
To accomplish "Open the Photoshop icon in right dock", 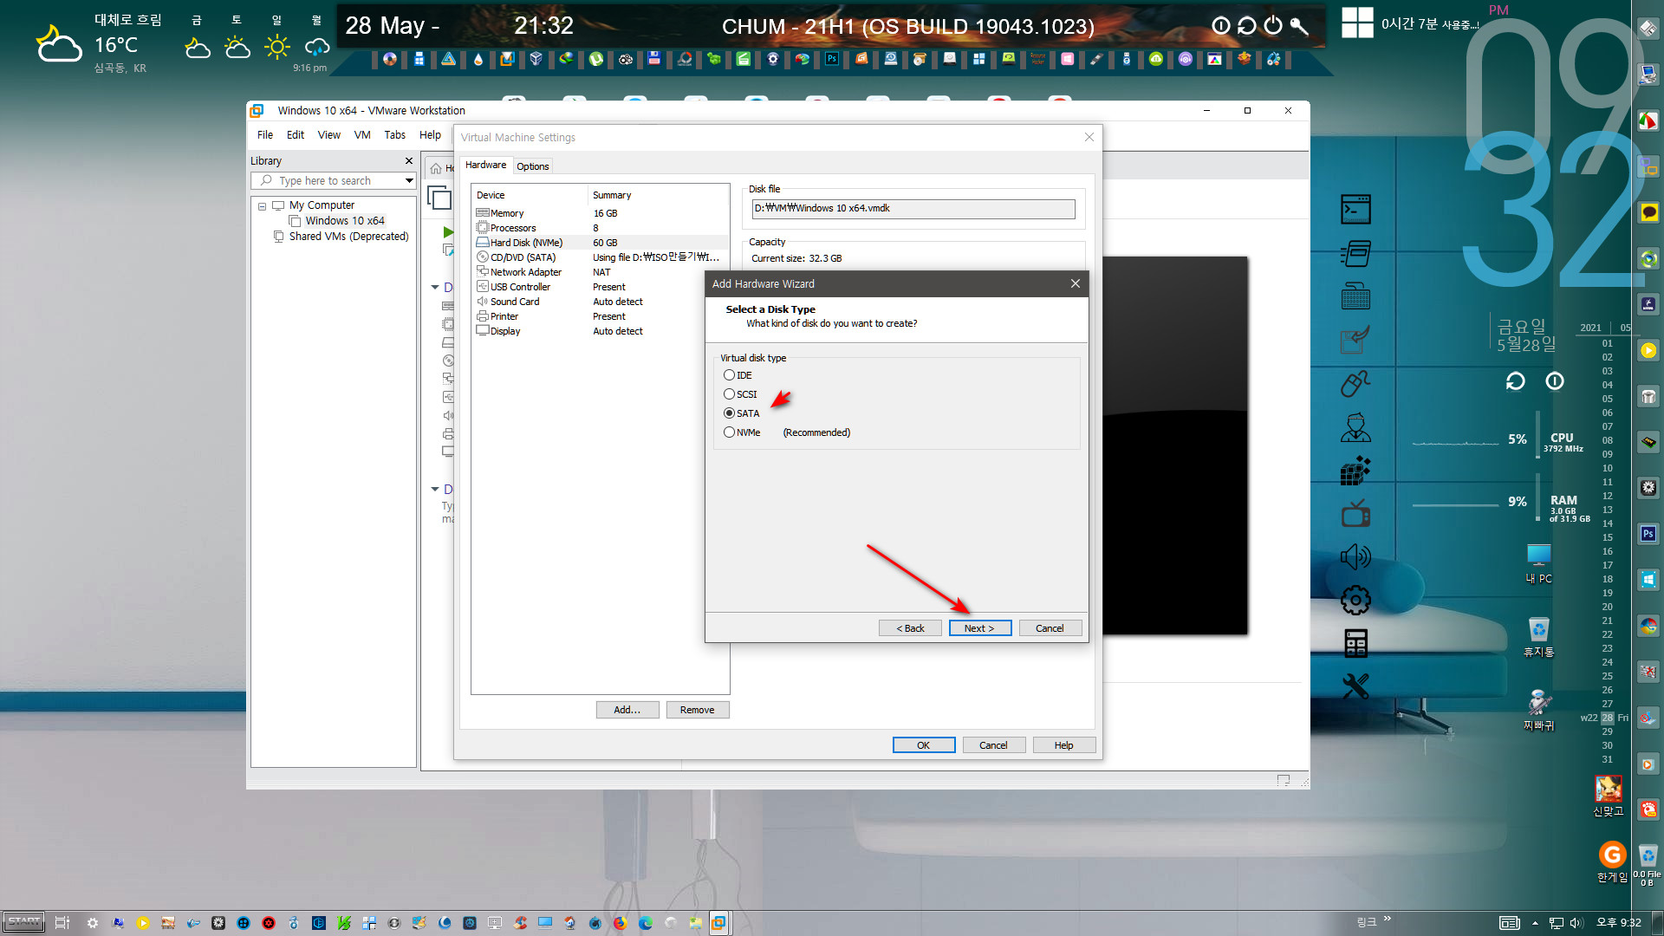I will [1648, 534].
